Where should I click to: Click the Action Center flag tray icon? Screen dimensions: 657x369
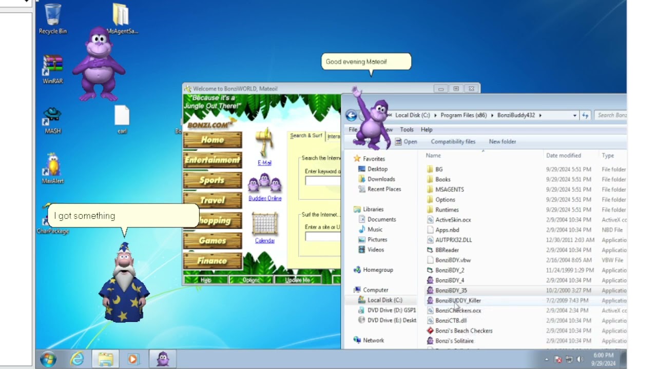click(x=558, y=360)
